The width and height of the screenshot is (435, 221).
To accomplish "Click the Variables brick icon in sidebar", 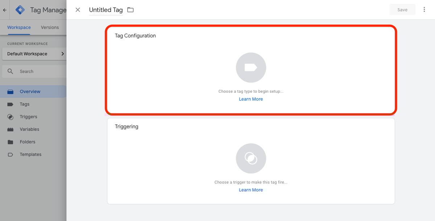I will (x=10, y=129).
